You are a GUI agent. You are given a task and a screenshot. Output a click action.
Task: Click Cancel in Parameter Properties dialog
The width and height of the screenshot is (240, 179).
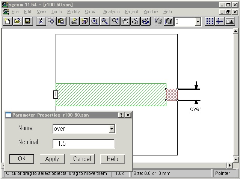click(x=82, y=159)
